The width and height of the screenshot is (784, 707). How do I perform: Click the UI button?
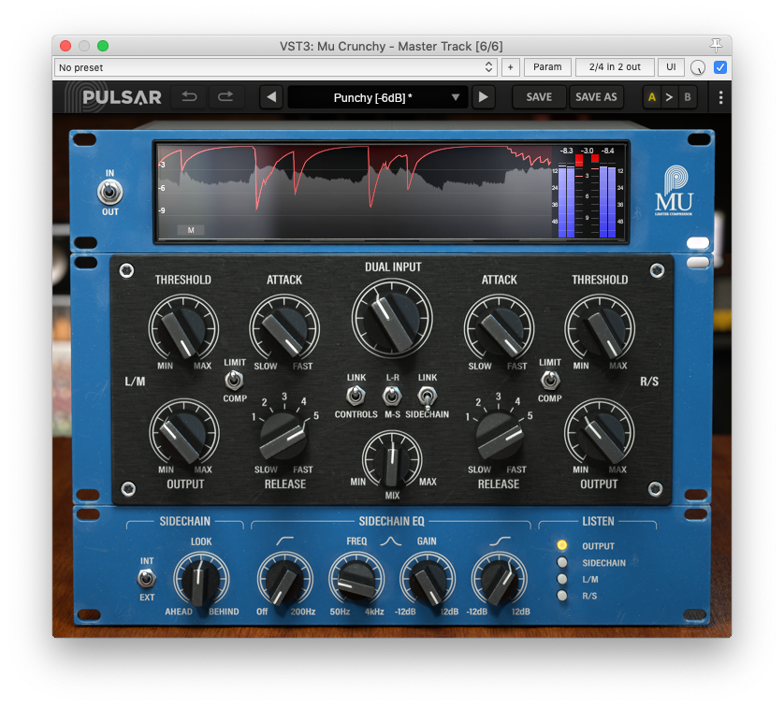pos(671,67)
